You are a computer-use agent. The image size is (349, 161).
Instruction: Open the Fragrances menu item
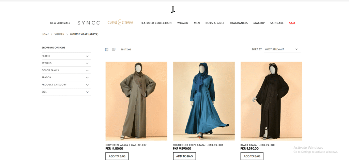(x=239, y=23)
